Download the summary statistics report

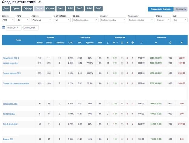40,2
